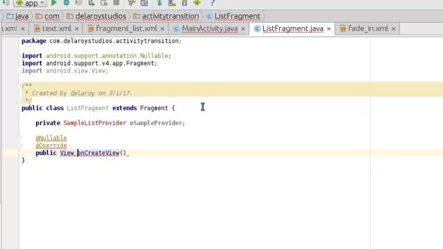Click the Project Structure toolbar icon
This screenshot has height=249, width=443.
point(144,3)
